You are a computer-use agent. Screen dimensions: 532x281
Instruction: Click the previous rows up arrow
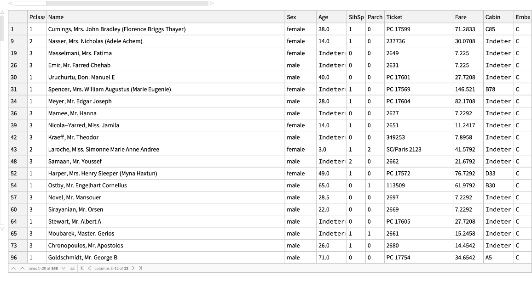(22, 268)
